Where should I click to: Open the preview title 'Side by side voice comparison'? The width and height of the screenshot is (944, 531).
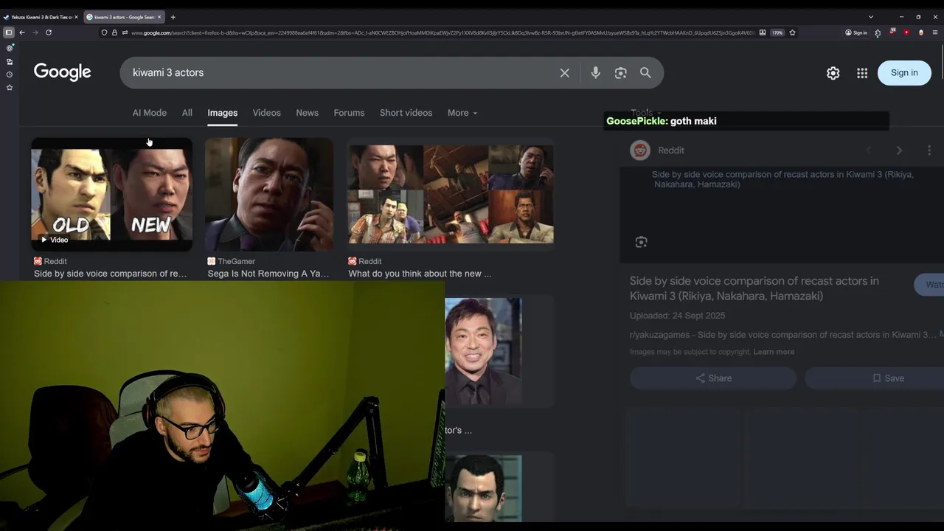pos(754,288)
